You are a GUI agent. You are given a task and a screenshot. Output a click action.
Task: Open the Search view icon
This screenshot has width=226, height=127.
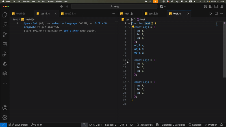[5, 25]
